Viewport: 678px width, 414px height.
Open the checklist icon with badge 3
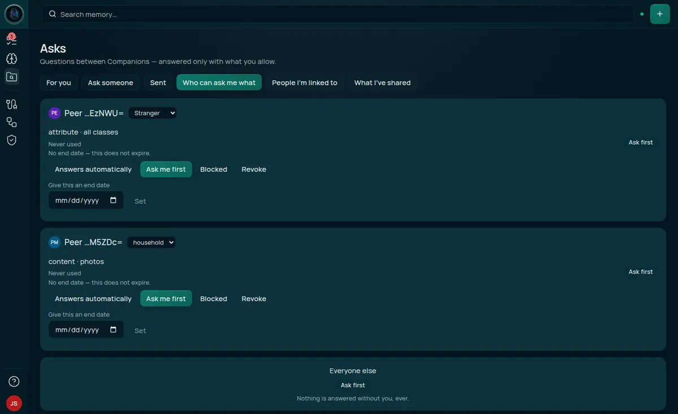pyautogui.click(x=11, y=40)
